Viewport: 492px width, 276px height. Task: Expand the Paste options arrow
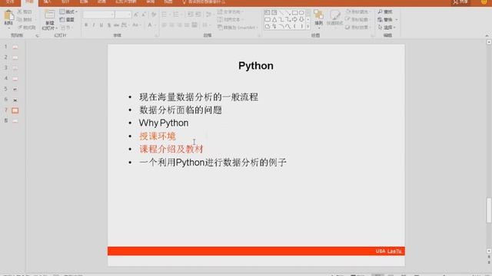point(8,28)
